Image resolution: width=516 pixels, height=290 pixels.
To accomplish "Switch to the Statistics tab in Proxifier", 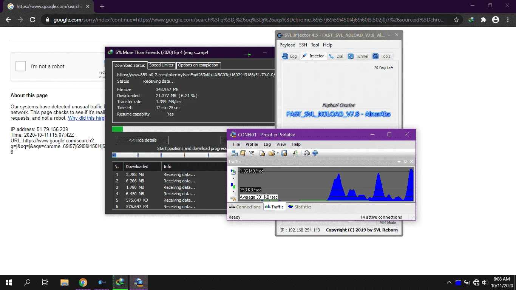I will point(300,207).
